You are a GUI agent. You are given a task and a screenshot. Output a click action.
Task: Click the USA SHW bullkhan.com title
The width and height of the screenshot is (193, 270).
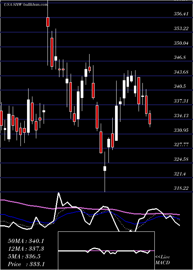coord(26,5)
